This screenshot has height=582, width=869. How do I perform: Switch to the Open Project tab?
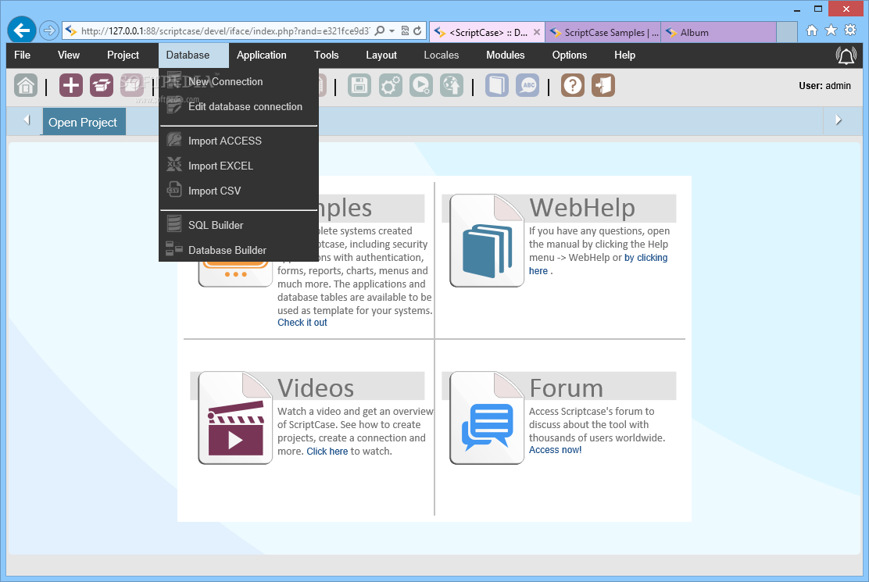(84, 122)
